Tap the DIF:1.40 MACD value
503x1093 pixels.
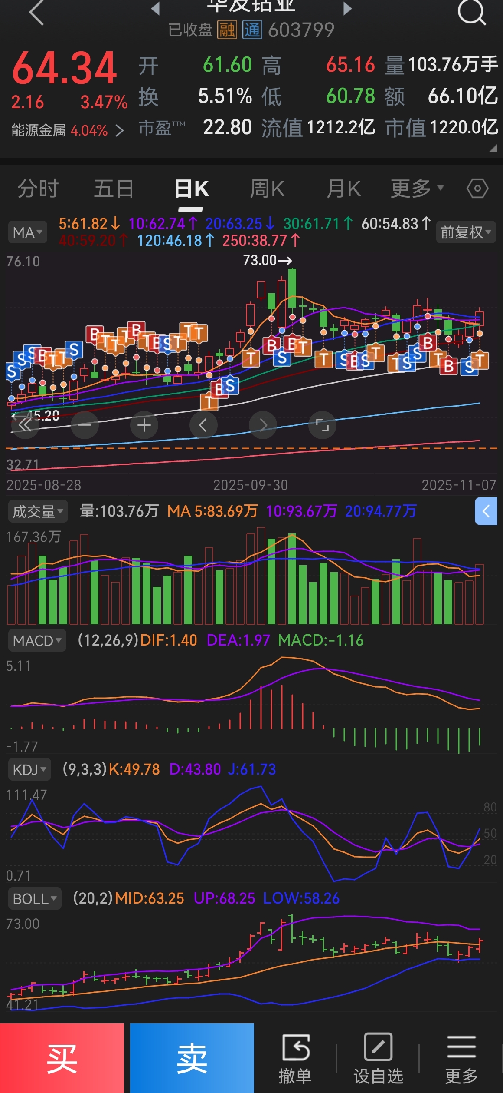coord(169,640)
